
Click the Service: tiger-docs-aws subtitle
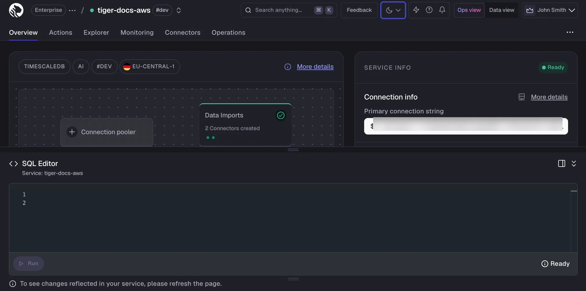(52, 173)
